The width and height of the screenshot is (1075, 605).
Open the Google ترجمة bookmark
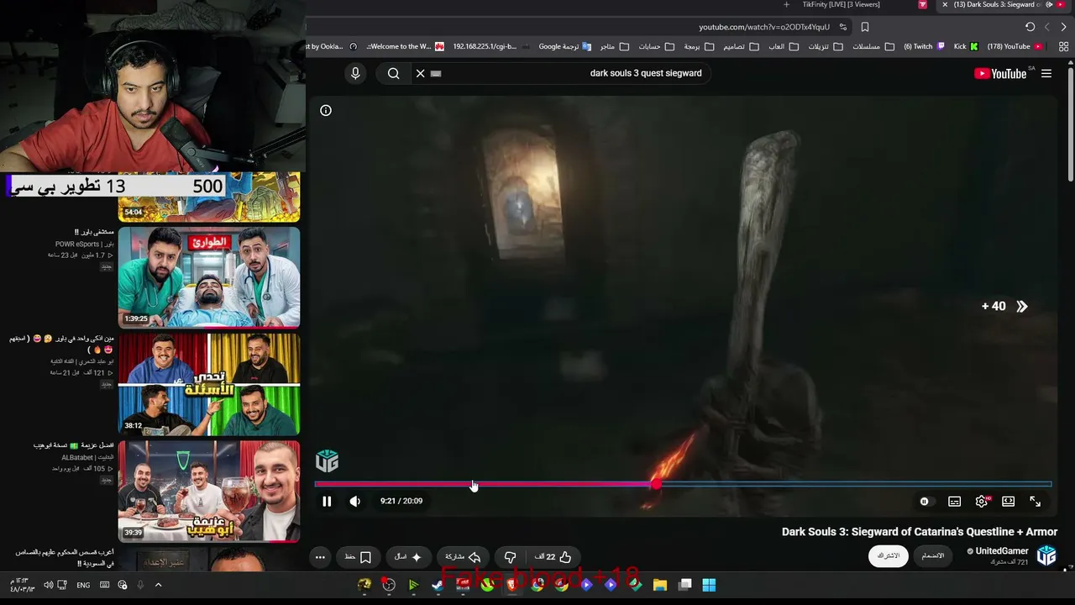(x=565, y=47)
